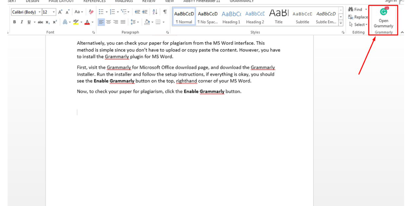Decrease the font size with Shrink Font
The height and width of the screenshot is (206, 412).
68,12
